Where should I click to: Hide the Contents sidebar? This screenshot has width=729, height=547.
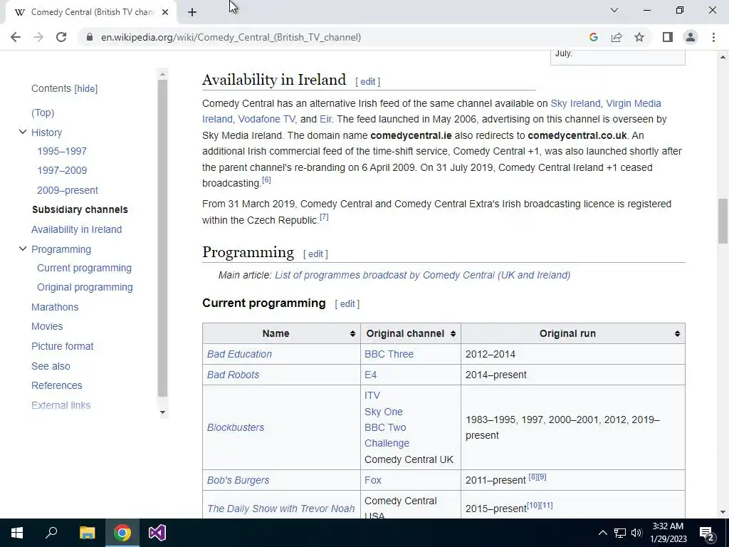(86, 89)
